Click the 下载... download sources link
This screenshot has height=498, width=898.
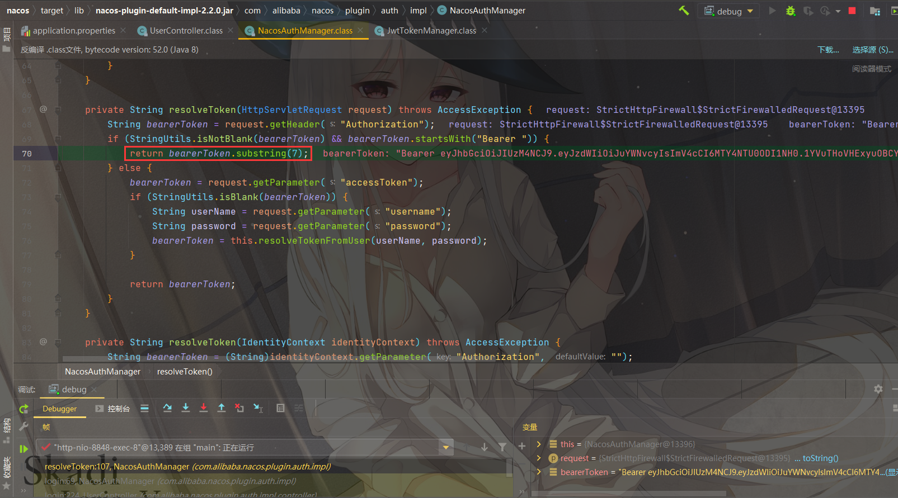coord(828,50)
